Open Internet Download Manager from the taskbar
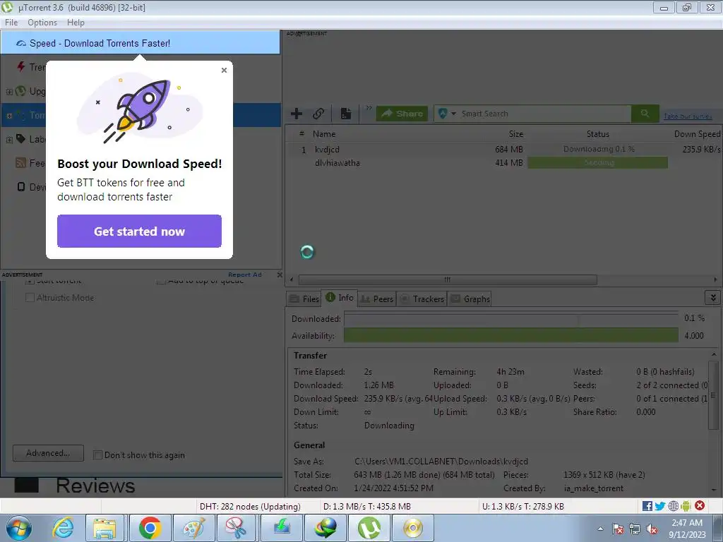This screenshot has width=723, height=542. click(x=325, y=528)
